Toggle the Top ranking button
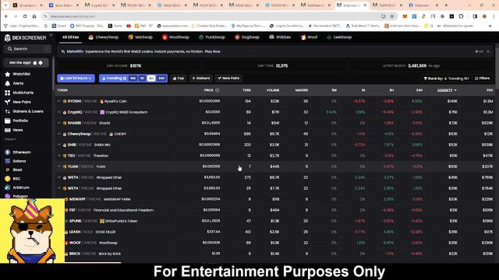The image size is (499, 280). [179, 79]
